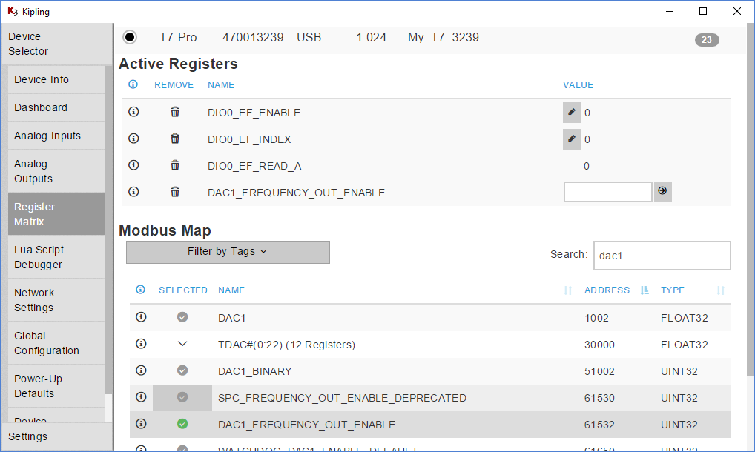Viewport: 755px width, 452px height.
Task: Click the Modbus Map search field
Action: coord(662,256)
